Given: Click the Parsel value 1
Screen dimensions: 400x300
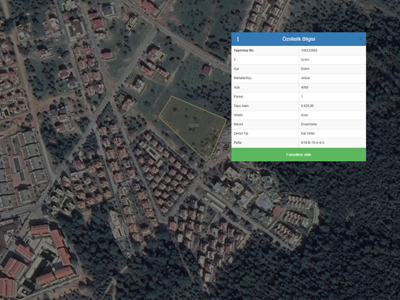Looking at the screenshot, I should [302, 96].
